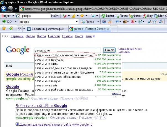
Task: Click the Google search text field
Action: coord(68,50)
